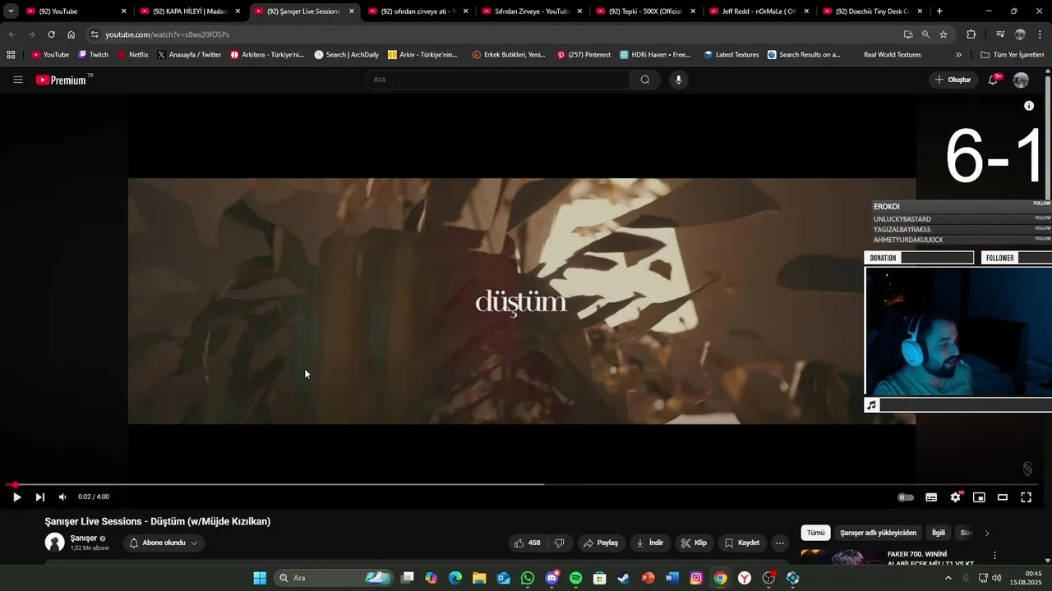This screenshot has height=591, width=1052.
Task: Open YouTube notifications bell
Action: pos(993,80)
